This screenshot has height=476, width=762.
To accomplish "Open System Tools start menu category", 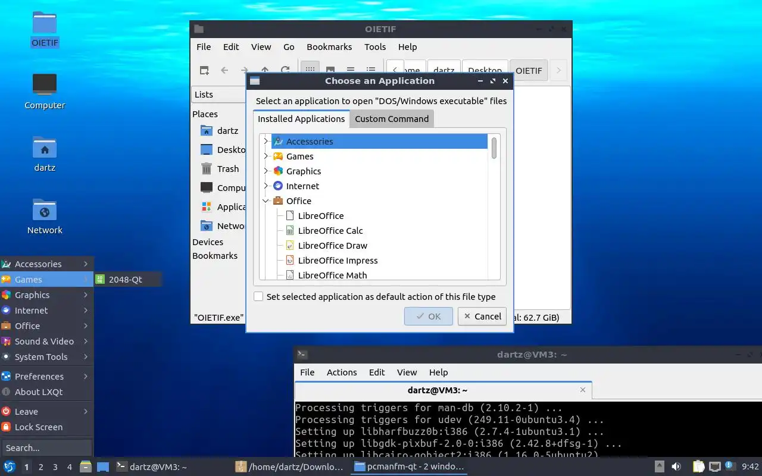I will click(x=46, y=356).
